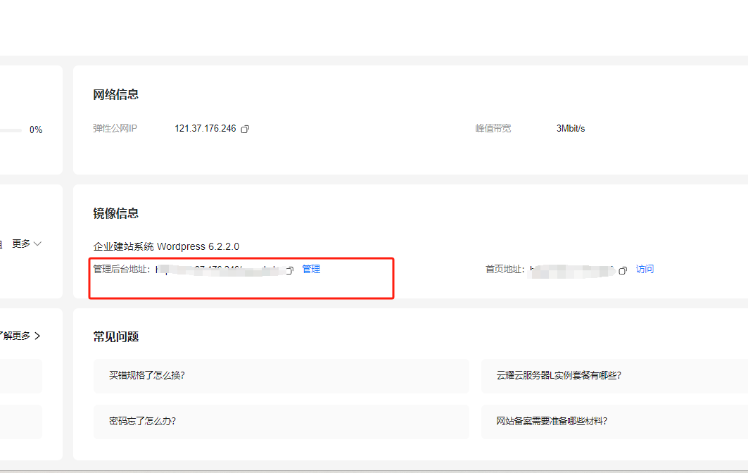Open FAQ 网站备案需要准备哪些材料?
Viewport: 748px width, 473px height.
pos(551,421)
